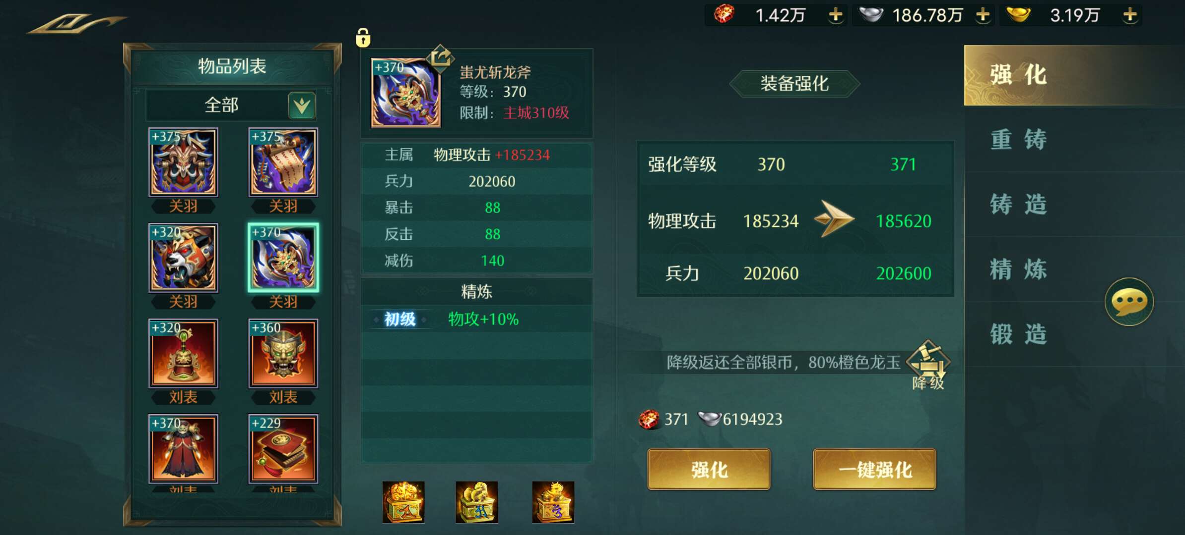Image resolution: width=1185 pixels, height=535 pixels.
Task: Expand the 全部 filter dropdown arrow
Action: [x=302, y=106]
